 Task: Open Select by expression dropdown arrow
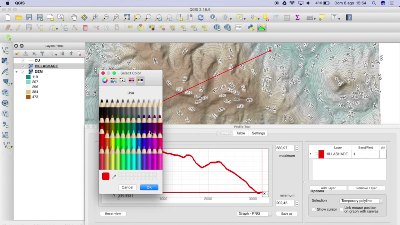tap(258, 19)
